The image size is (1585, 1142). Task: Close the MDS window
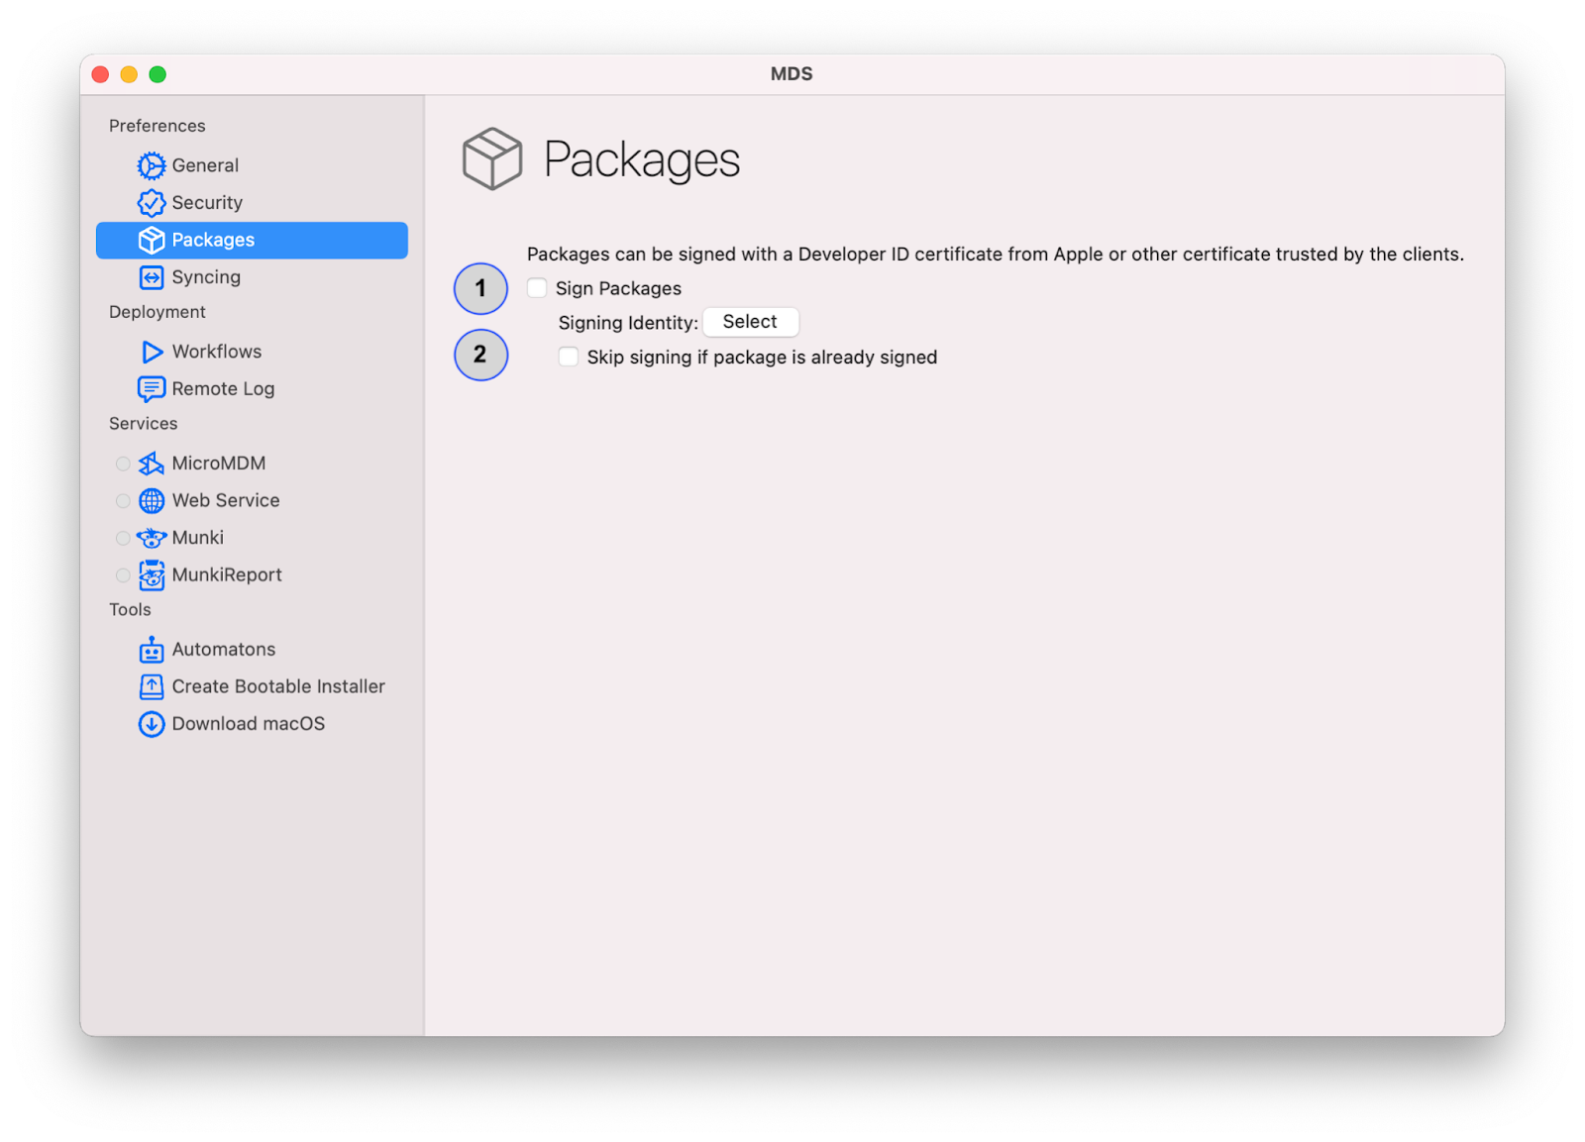pyautogui.click(x=101, y=74)
